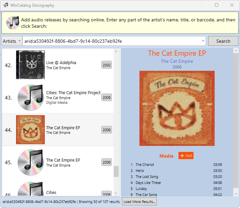Click The Cat Empire artist link in details
This screenshot has height=208, width=240.
tap(177, 61)
